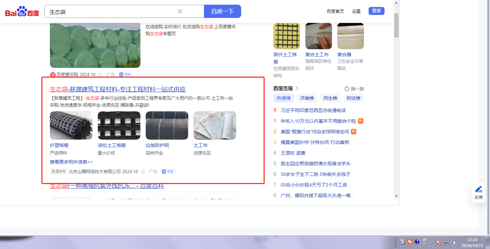Switch to the 民生榜 tab
Viewport: 490px width, 249px height.
point(330,98)
